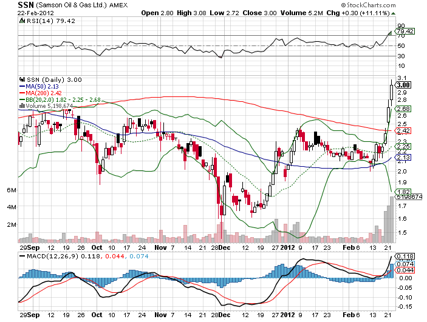427x322 pixels.
Task: Click the MA(50) 2.13 legend text
Action: coord(42,87)
